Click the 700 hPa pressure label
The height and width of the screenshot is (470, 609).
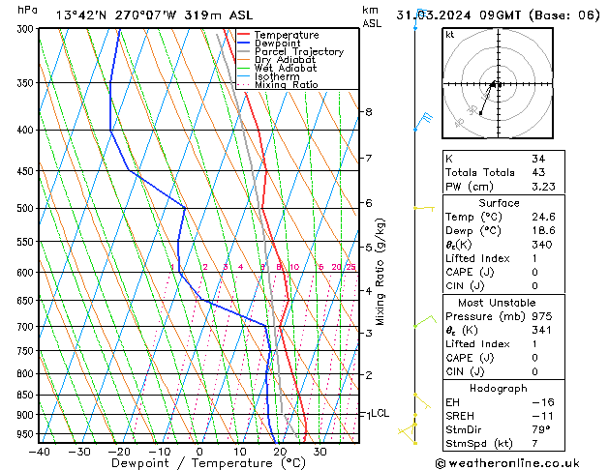tap(27, 327)
